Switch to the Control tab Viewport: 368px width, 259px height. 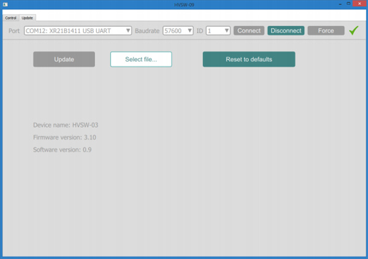click(x=10, y=18)
